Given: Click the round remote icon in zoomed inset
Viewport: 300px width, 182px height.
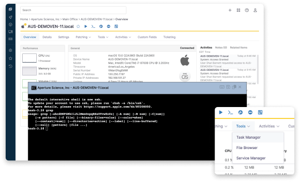Looking at the screenshot, I should 241,112.
